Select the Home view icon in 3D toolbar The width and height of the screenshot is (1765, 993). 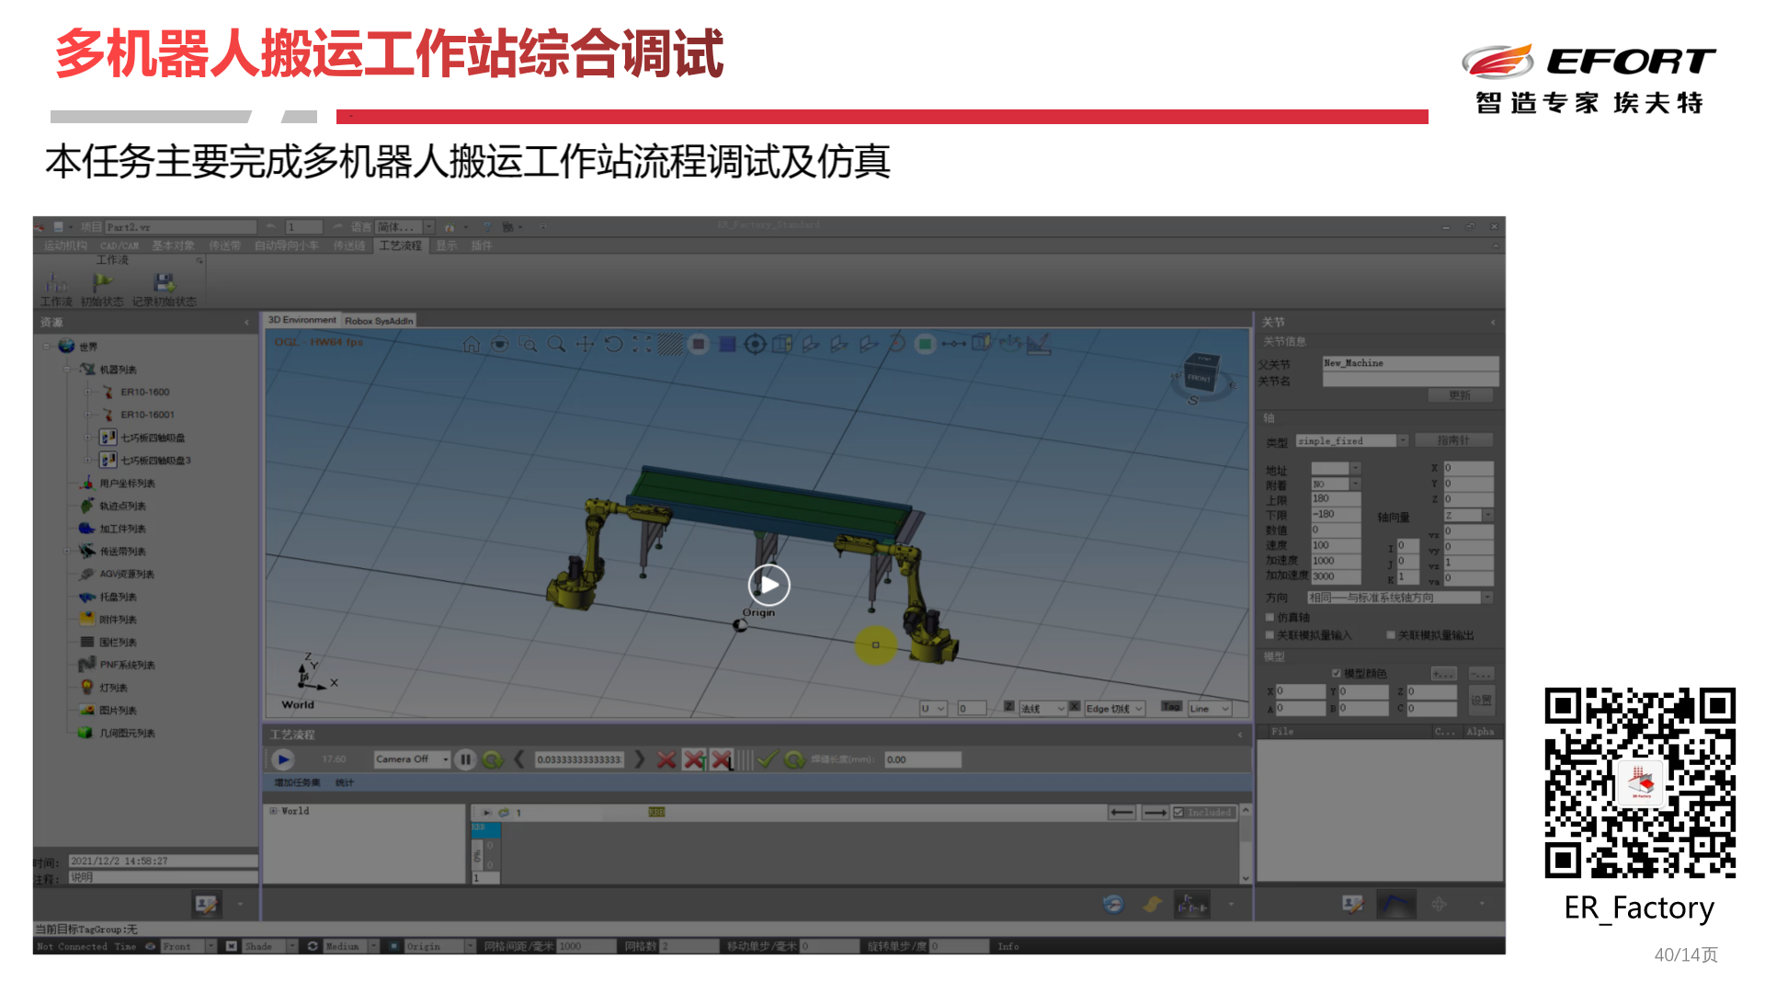click(x=471, y=344)
